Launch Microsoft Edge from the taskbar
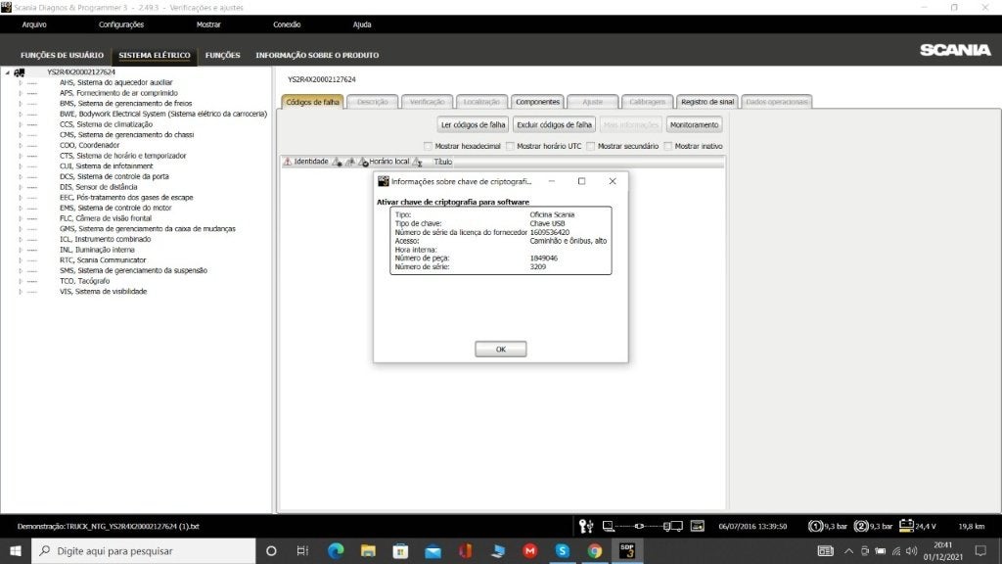 (336, 550)
